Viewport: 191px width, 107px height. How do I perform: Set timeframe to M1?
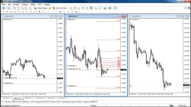tap(3, 12)
